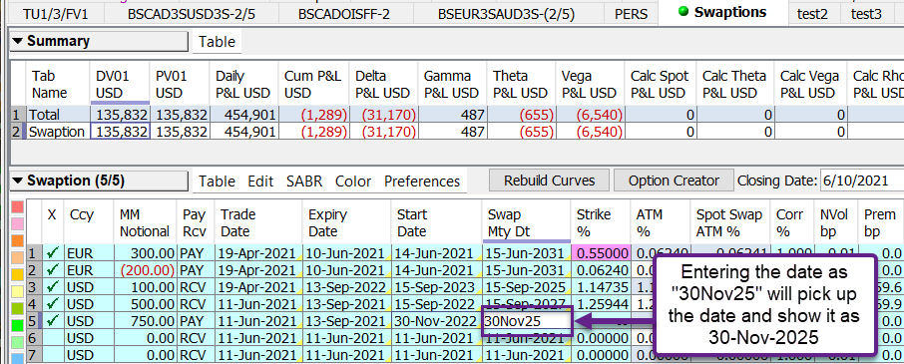Click the Daily P&L USD column header
This screenshot has height=364, width=904.
244,84
